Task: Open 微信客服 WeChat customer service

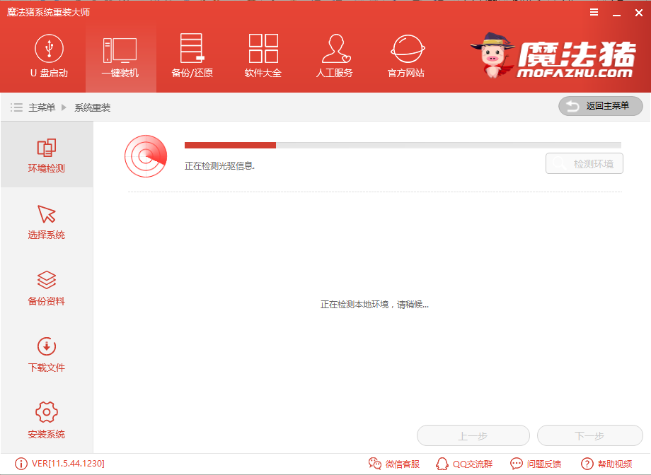Action: pyautogui.click(x=396, y=464)
